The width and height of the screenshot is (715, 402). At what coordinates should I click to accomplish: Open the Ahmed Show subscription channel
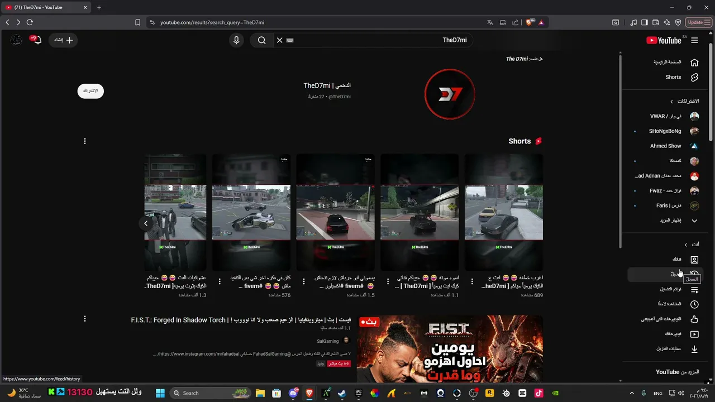click(x=665, y=146)
